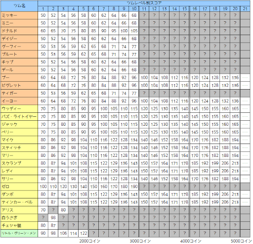
Task: Click the 5000コイン label below table
Action: coord(241,241)
